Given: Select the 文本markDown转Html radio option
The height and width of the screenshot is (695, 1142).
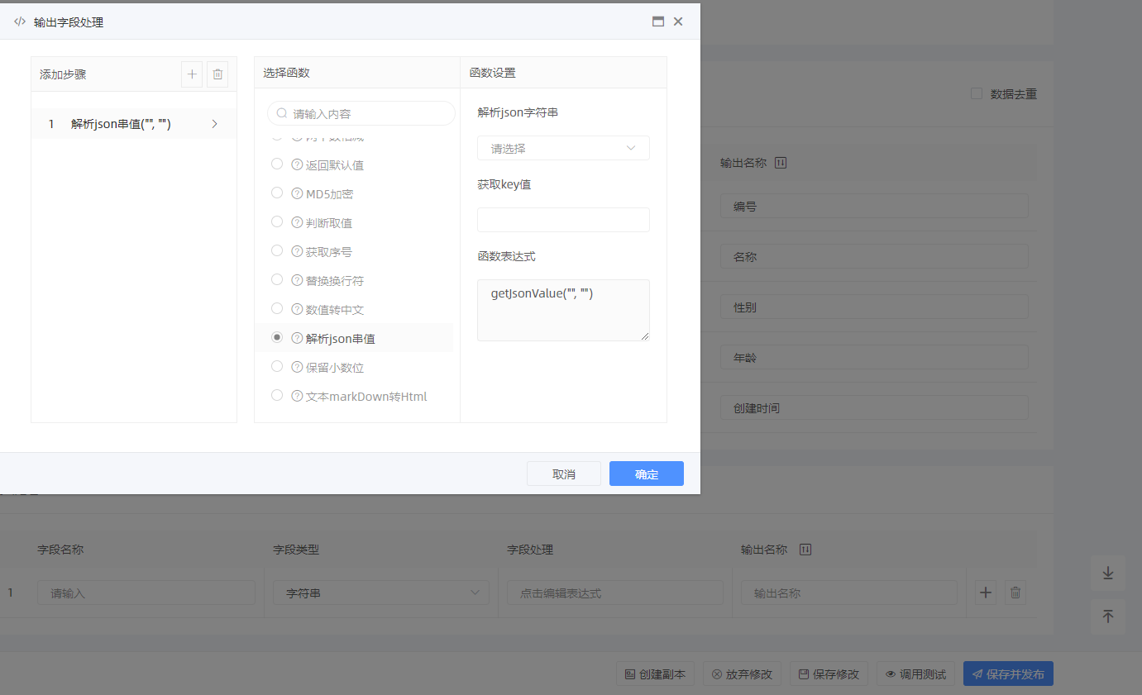Looking at the screenshot, I should [277, 396].
